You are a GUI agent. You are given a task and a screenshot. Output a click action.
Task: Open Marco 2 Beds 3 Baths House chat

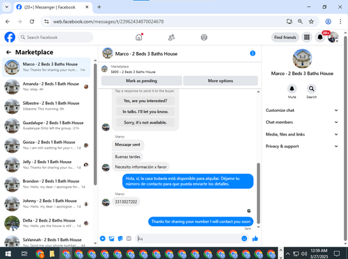tap(47, 67)
